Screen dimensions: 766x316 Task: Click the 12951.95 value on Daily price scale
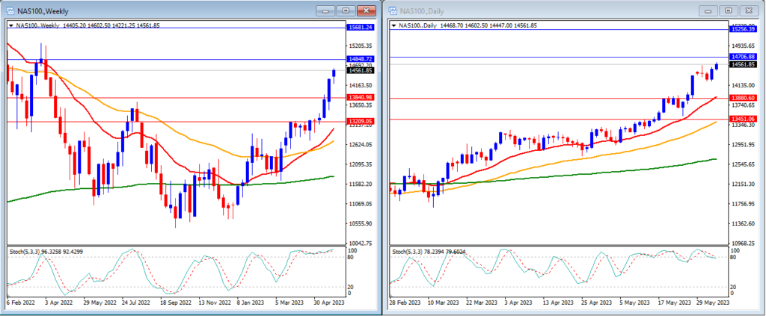(743, 145)
